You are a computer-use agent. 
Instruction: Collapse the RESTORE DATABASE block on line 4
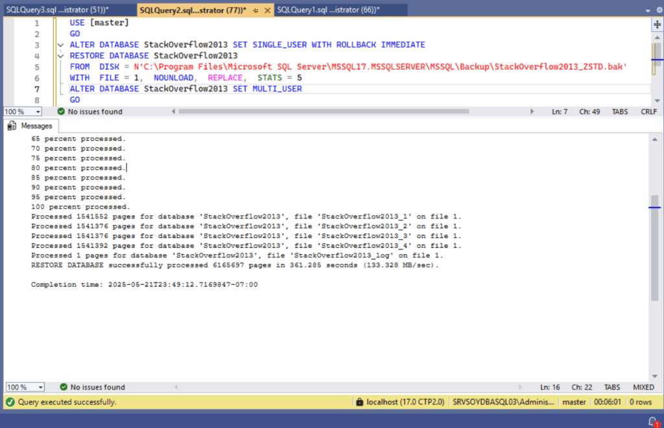coord(60,56)
